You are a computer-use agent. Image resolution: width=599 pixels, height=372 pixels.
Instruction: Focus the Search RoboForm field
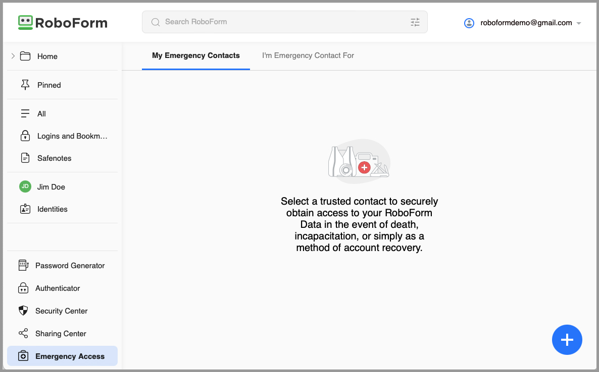(285, 22)
